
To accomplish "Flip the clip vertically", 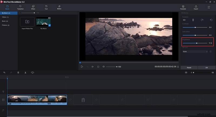I will click(193, 20).
